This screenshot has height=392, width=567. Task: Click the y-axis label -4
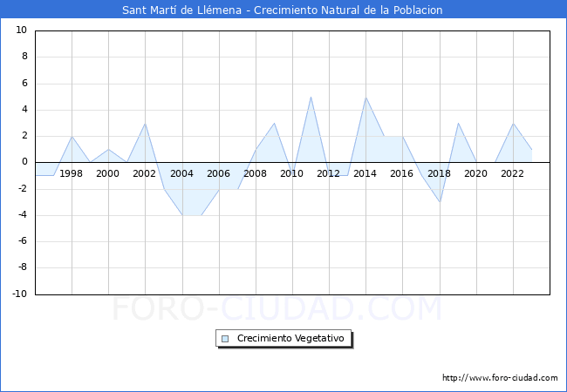click(x=23, y=215)
